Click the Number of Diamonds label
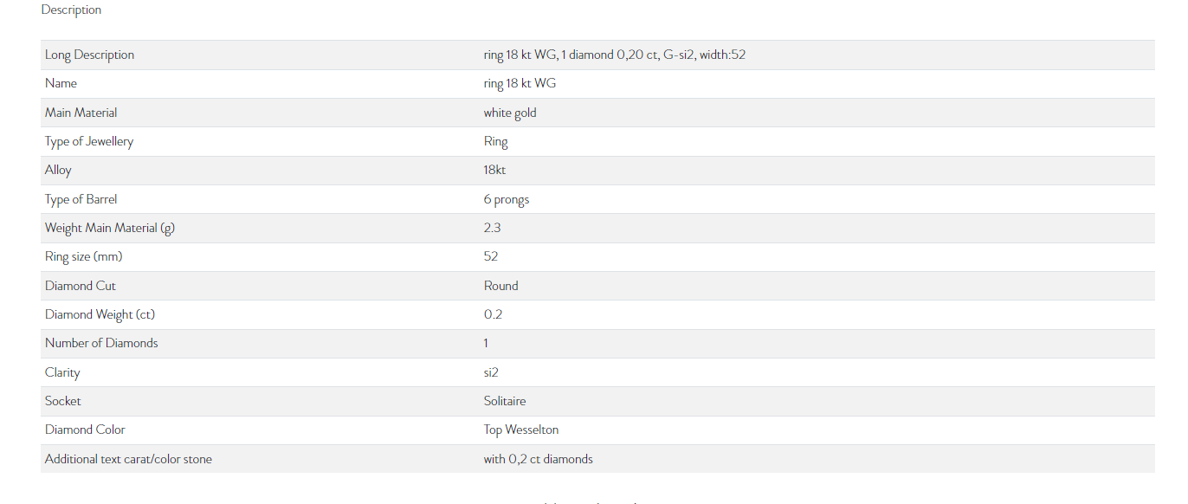Viewport: 1188px width, 504px height. [x=101, y=343]
